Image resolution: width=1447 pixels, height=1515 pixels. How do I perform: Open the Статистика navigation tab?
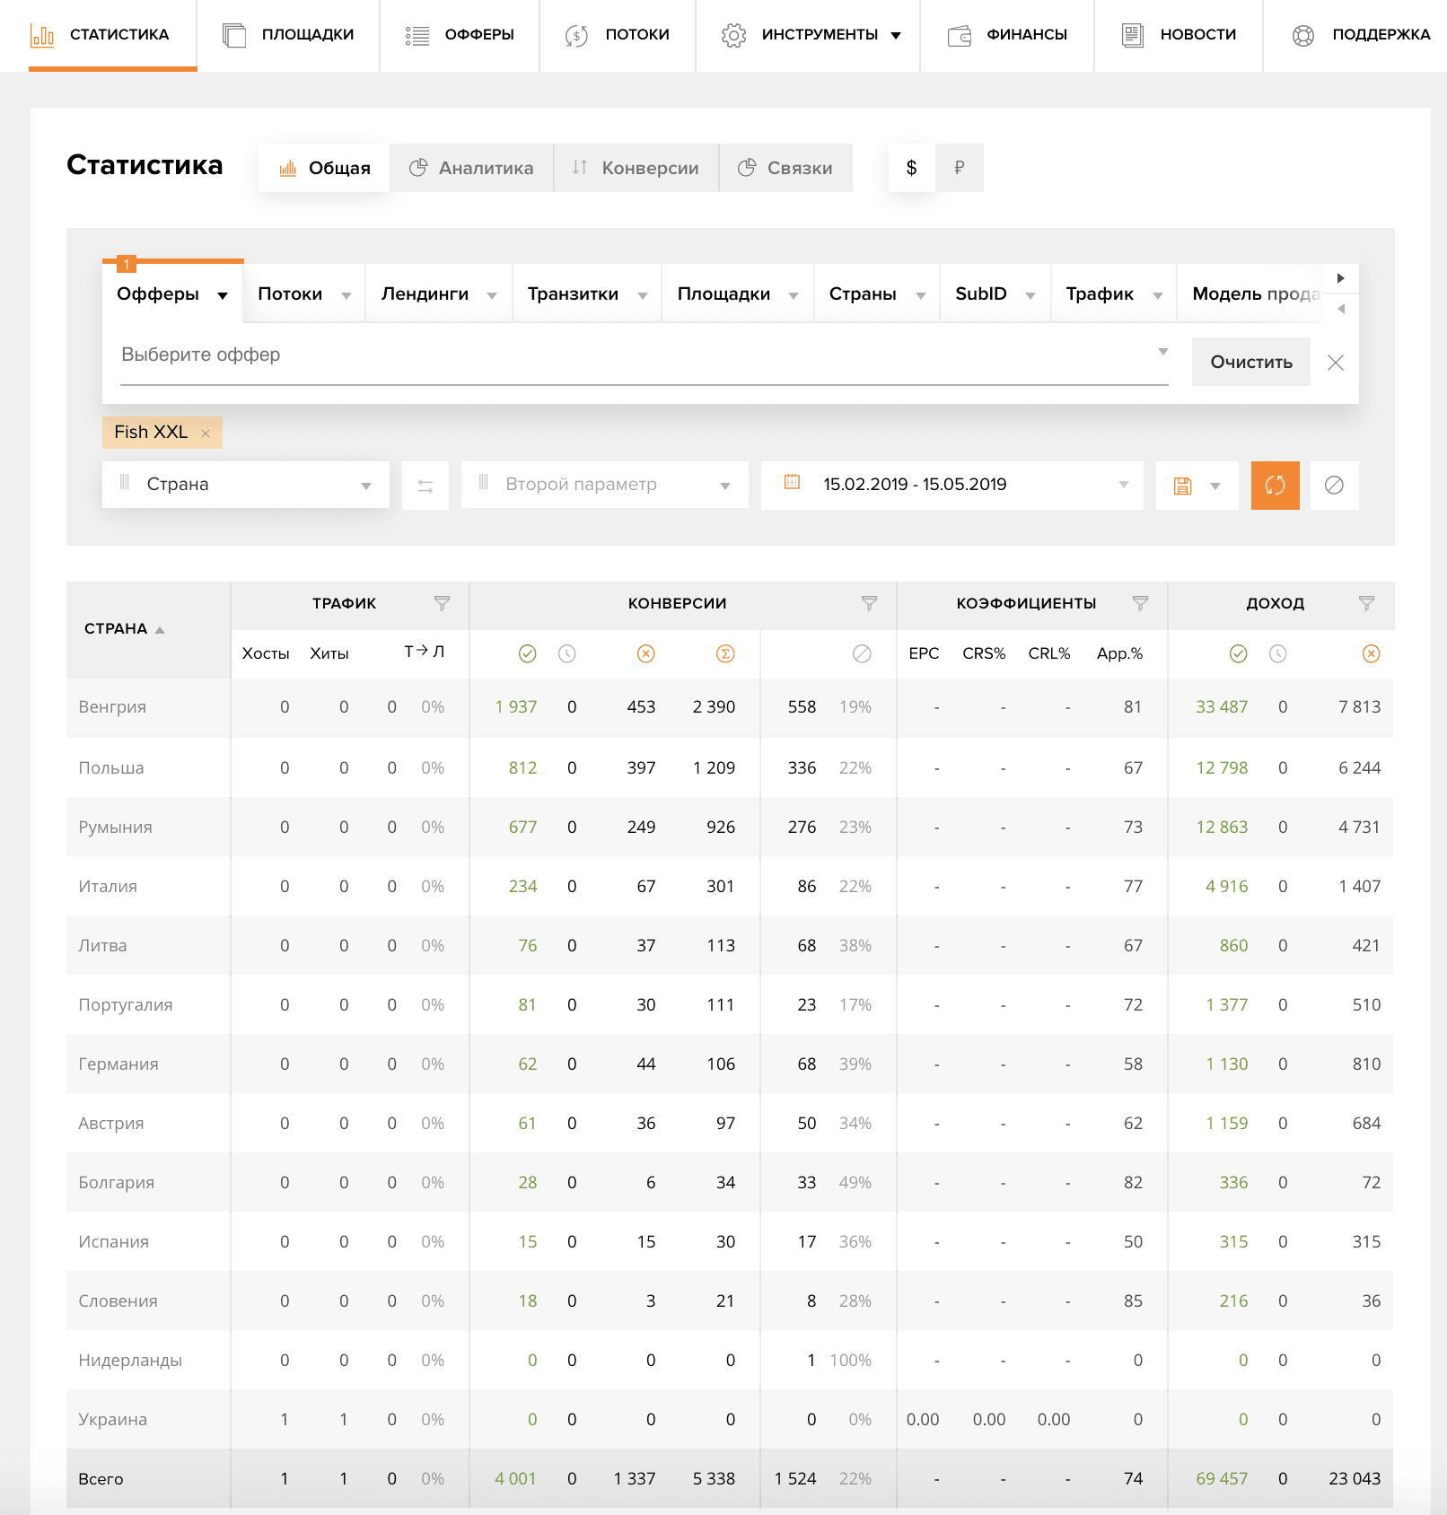click(x=112, y=35)
